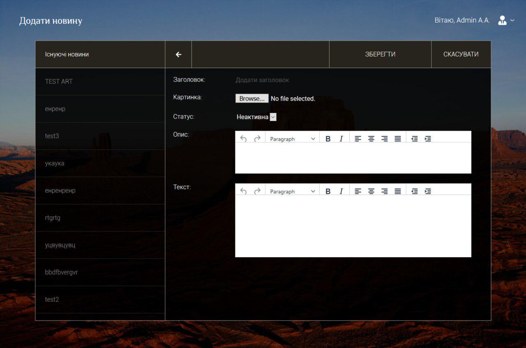
Task: Click Browse to choose image file
Action: (x=252, y=98)
